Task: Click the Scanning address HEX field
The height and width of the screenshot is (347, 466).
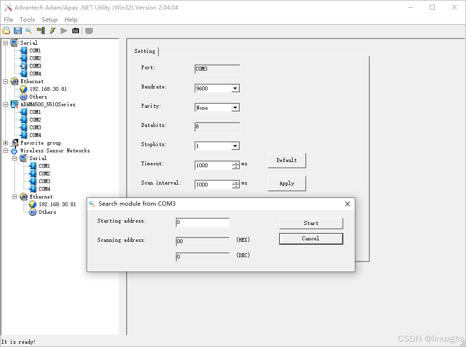Action: point(203,241)
